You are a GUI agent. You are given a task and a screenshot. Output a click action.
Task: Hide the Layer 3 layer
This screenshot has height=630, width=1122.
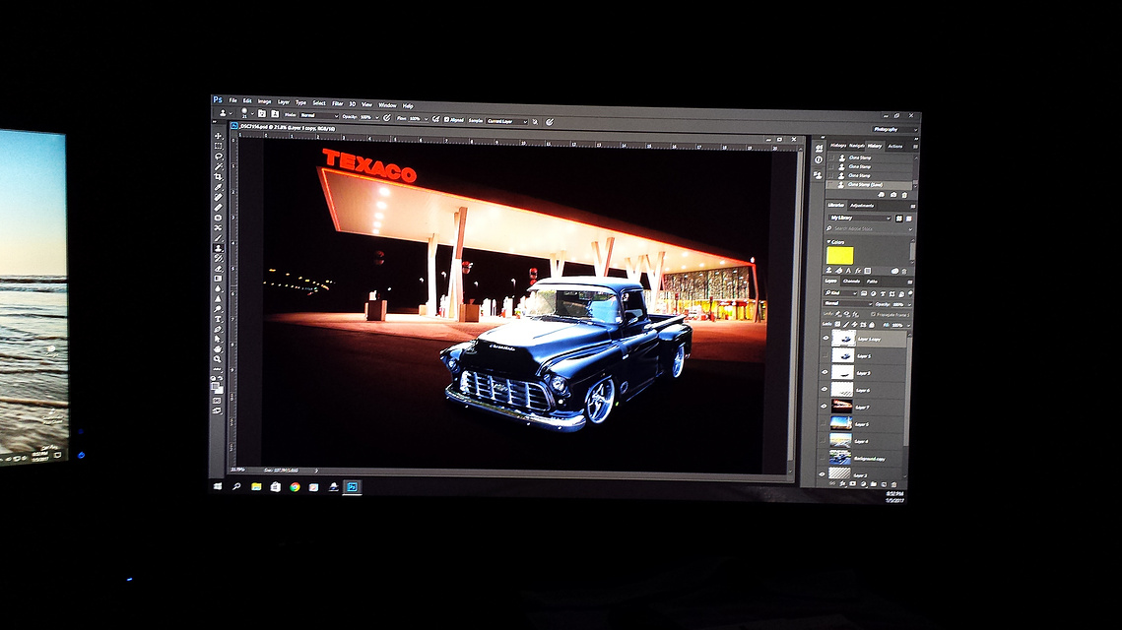pos(825,372)
